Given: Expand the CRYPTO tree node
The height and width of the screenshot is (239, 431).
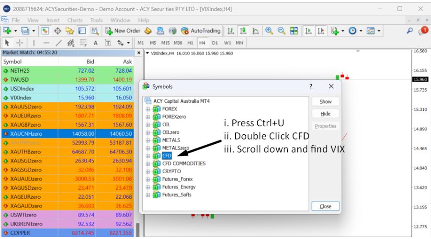Looking at the screenshot, I should [148, 171].
